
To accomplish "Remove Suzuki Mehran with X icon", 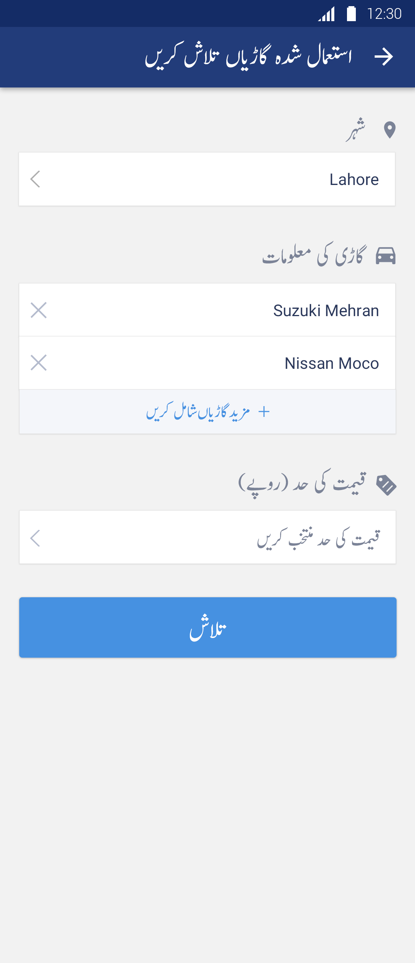I will (x=38, y=310).
